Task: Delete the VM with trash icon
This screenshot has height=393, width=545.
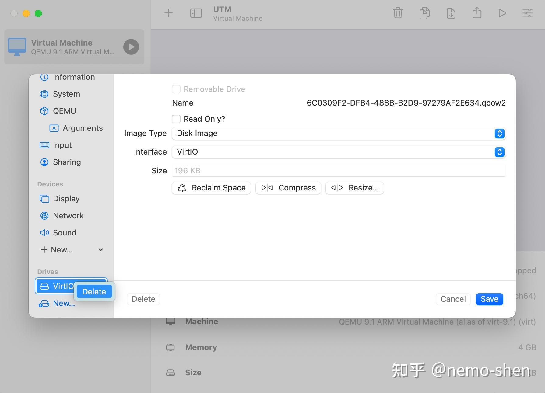Action: (x=398, y=13)
